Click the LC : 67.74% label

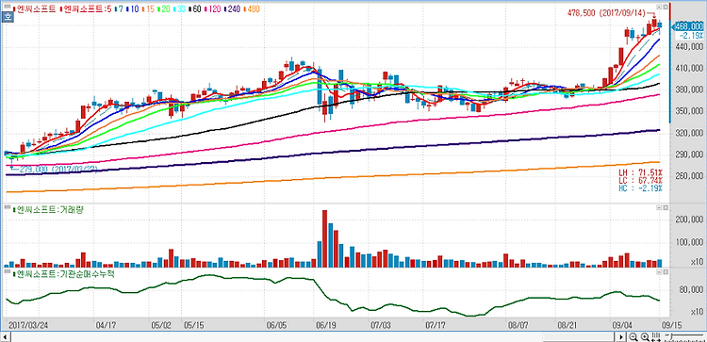pyautogui.click(x=641, y=180)
